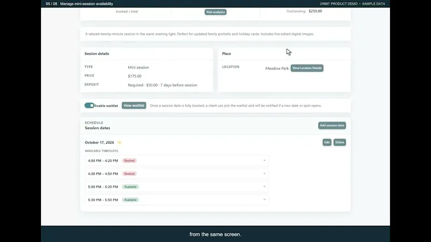Image resolution: width=431 pixels, height=242 pixels.
Task: Edit the October 17, 2026 session date
Action: [x=327, y=142]
